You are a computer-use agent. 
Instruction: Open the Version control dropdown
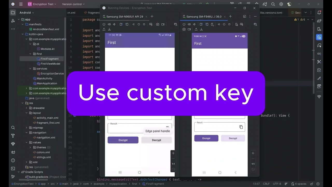(73, 4)
